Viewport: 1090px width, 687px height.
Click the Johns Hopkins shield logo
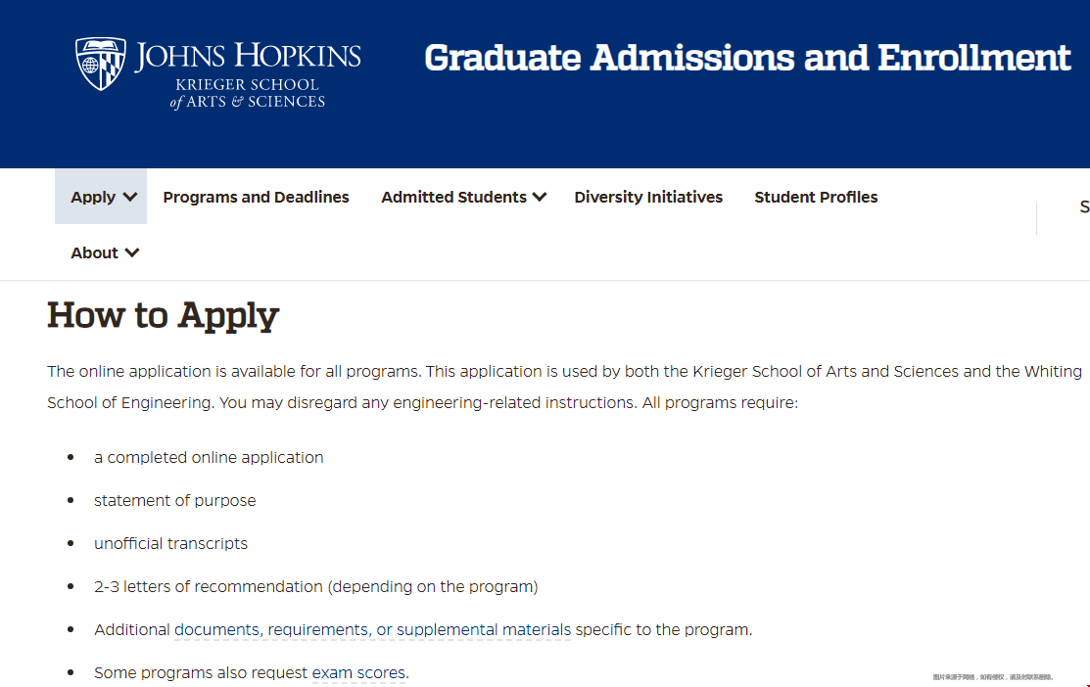[101, 64]
